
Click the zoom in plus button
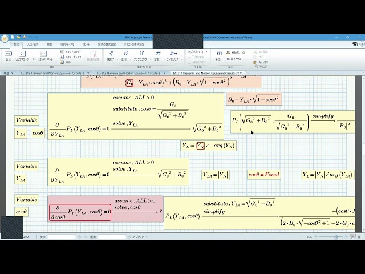346,237
